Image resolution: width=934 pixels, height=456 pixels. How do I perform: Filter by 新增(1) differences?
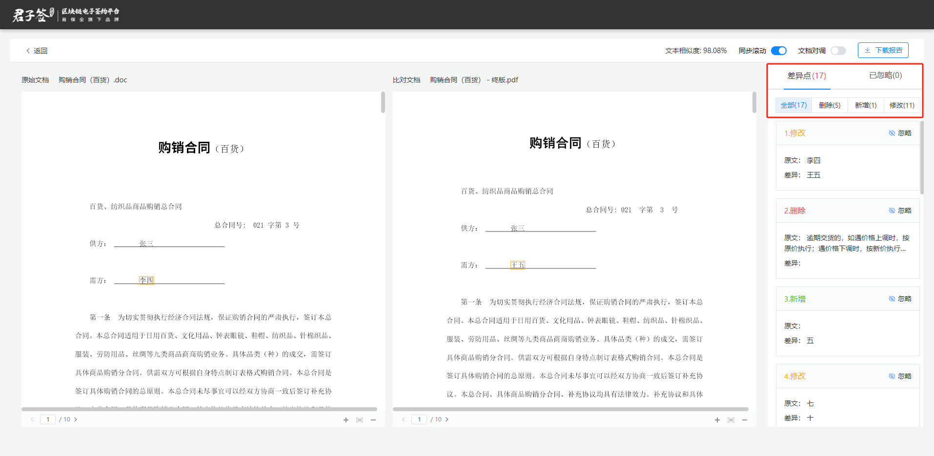[x=866, y=105]
